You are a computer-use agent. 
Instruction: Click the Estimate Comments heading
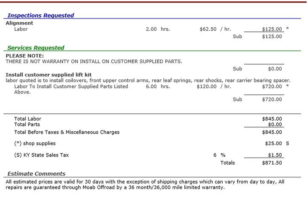(37, 174)
